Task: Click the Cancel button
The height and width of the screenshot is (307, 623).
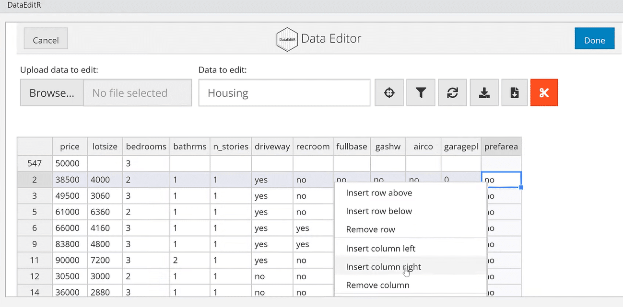Action: (46, 38)
